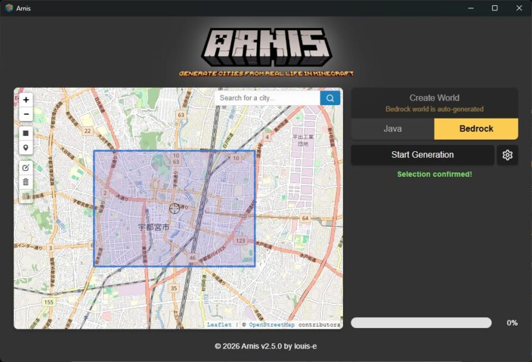The width and height of the screenshot is (532, 362).
Task: Maximize the Arnis window
Action: pos(495,8)
